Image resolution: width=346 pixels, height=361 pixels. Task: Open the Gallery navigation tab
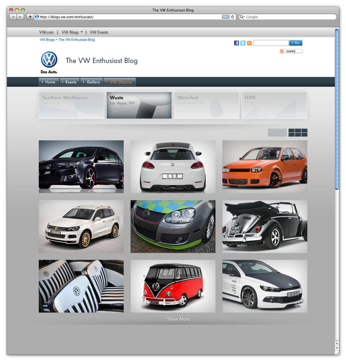coord(92,82)
